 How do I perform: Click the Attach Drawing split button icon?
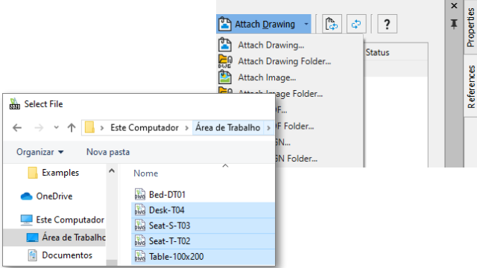[225, 24]
